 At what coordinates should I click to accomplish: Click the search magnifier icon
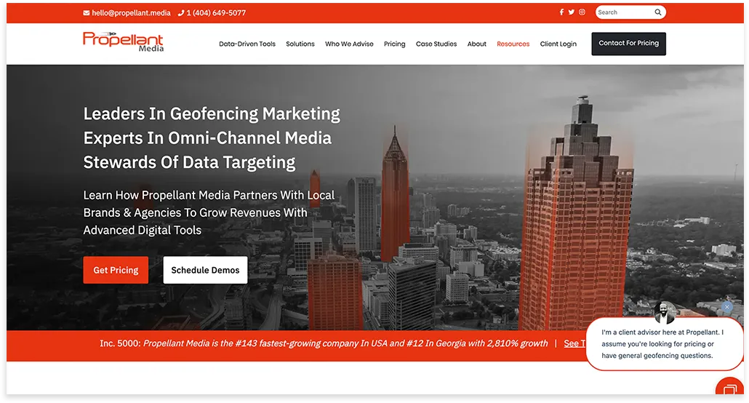point(658,12)
